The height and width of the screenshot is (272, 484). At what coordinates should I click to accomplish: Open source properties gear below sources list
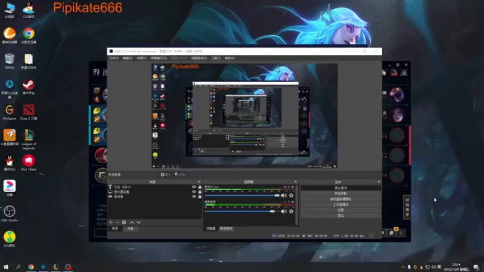(124, 222)
